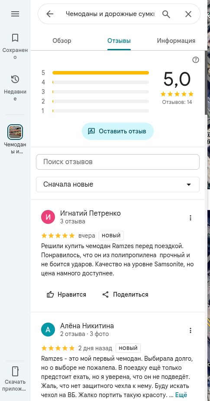Open the rating help question icon
The width and height of the screenshot is (210, 401).
click(196, 60)
